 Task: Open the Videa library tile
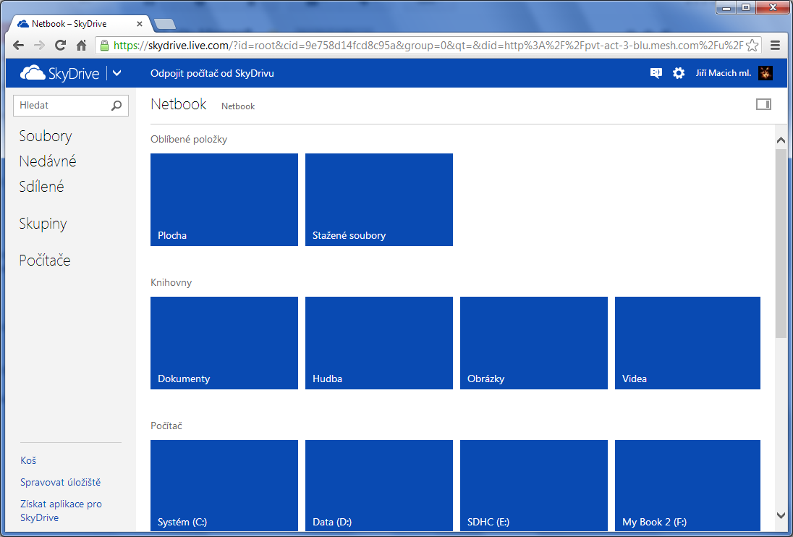coord(687,343)
